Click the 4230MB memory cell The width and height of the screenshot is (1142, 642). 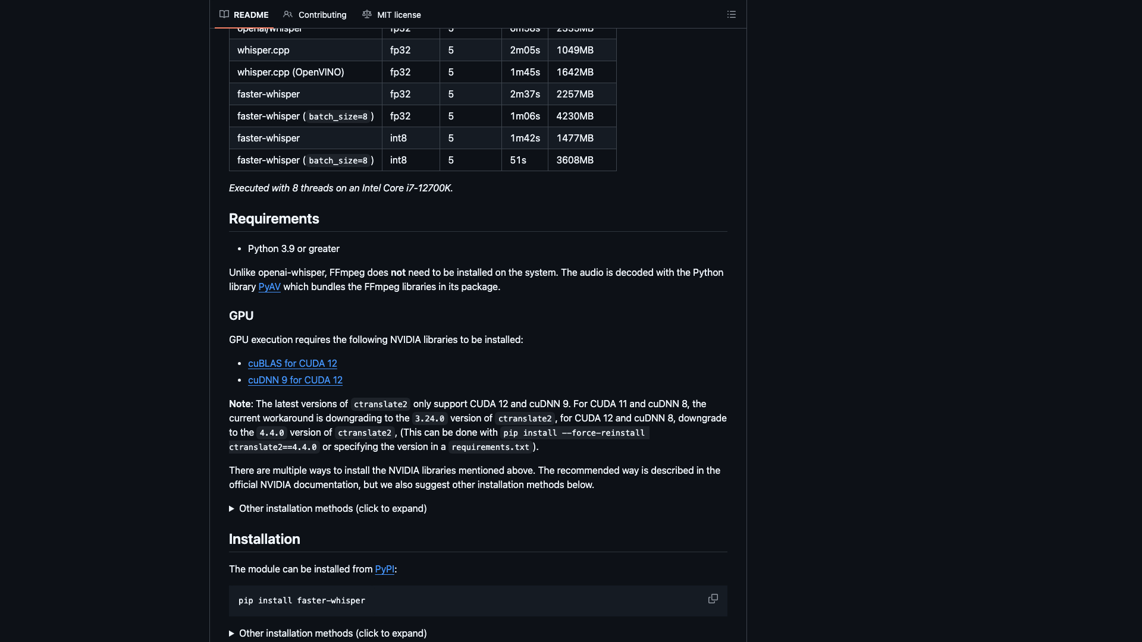point(582,116)
